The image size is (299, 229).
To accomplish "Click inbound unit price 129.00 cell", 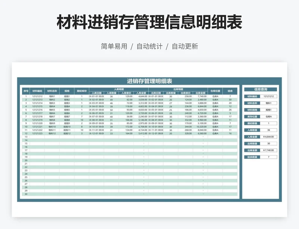I will pyautogui.click(x=126, y=96).
